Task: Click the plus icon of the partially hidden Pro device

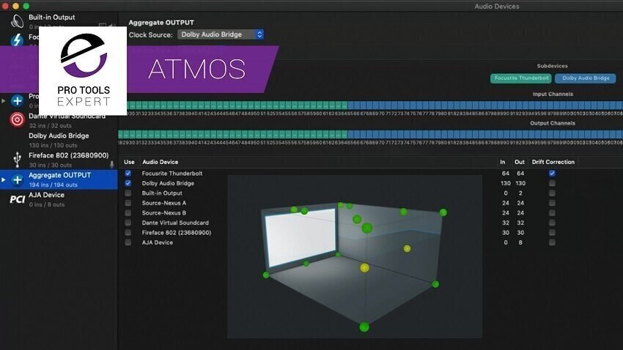Action: pos(17,100)
